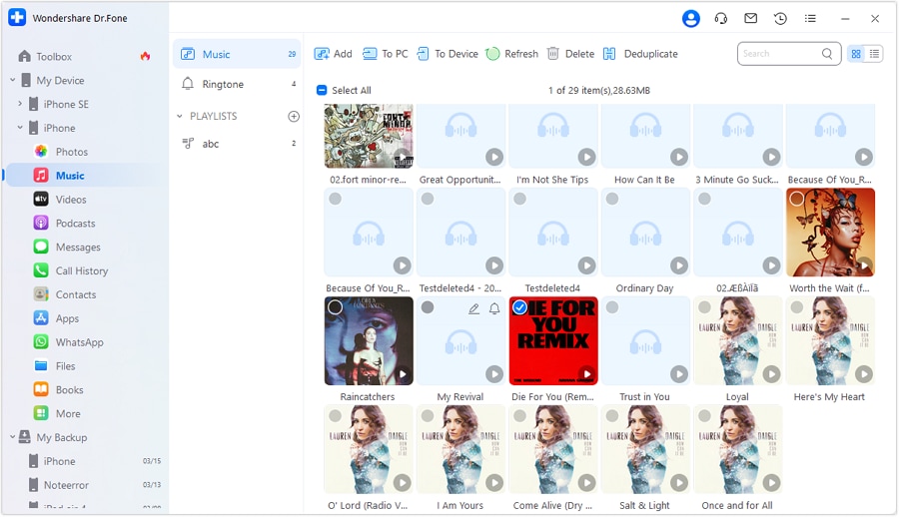899x517 pixels.
Task: Select the Ringtone category tab
Action: 236,84
